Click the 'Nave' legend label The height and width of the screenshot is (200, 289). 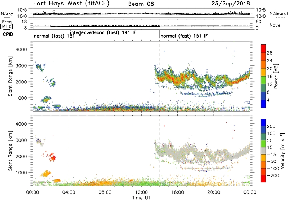point(275,25)
